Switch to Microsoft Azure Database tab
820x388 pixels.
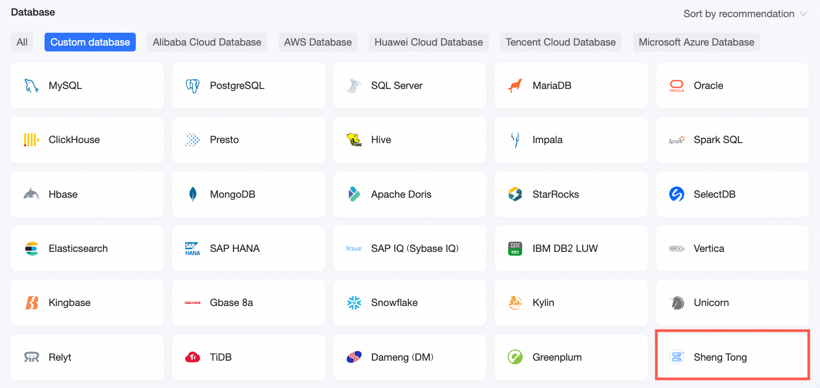[x=697, y=42]
